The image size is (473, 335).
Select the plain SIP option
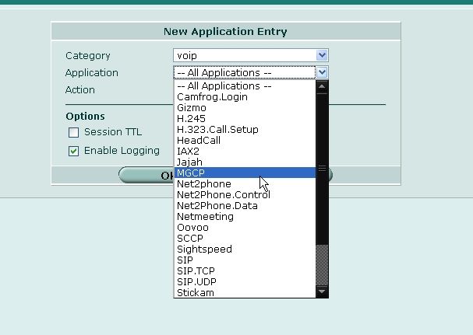[x=245, y=260]
